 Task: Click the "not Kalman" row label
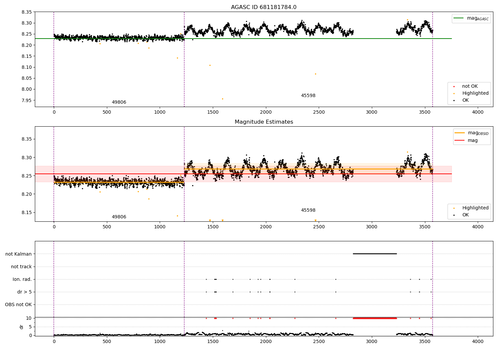[x=19, y=254]
